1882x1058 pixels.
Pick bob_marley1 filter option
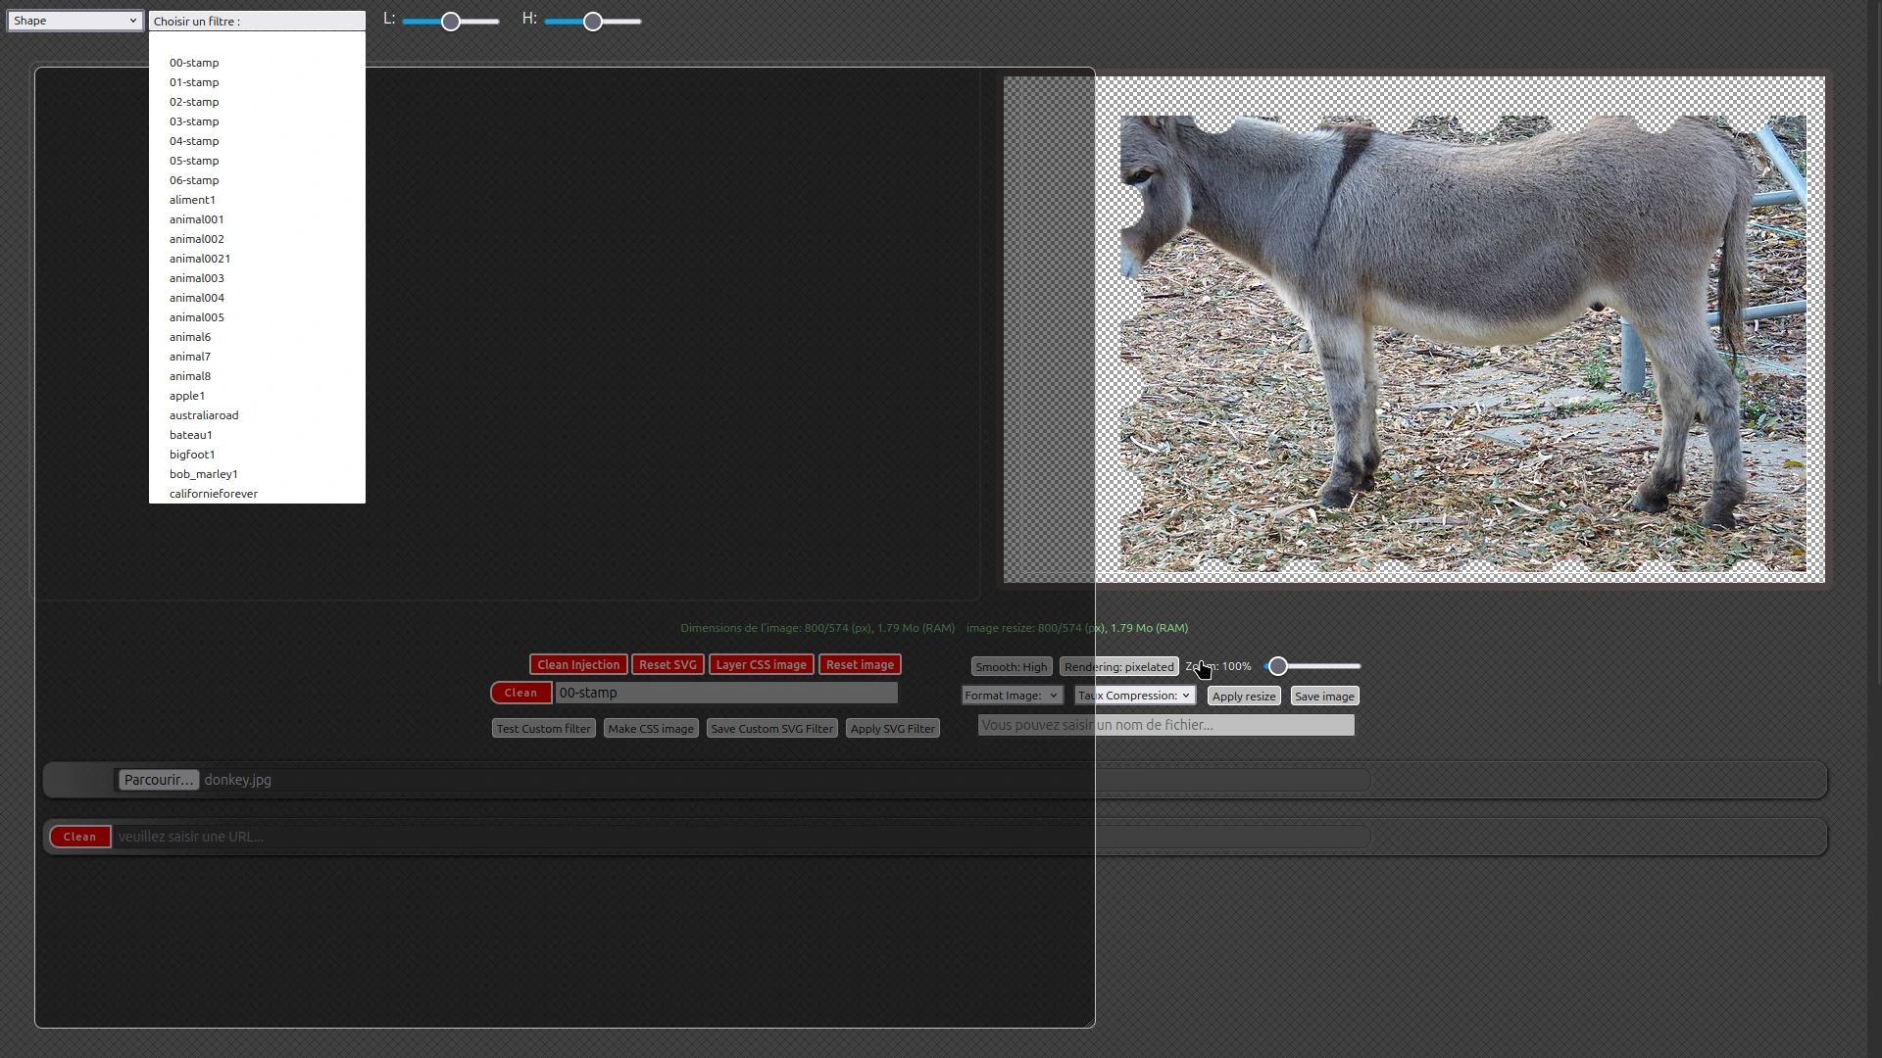point(204,474)
